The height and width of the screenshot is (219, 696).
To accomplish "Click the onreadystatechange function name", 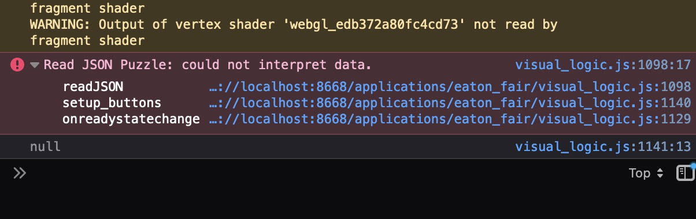I will pos(131,120).
